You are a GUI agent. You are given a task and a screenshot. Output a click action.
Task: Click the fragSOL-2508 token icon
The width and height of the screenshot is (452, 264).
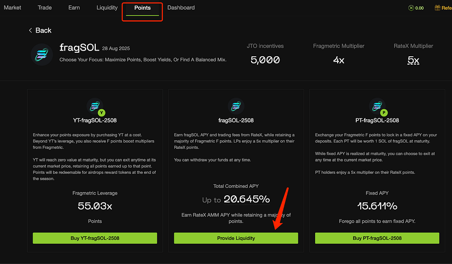(236, 106)
